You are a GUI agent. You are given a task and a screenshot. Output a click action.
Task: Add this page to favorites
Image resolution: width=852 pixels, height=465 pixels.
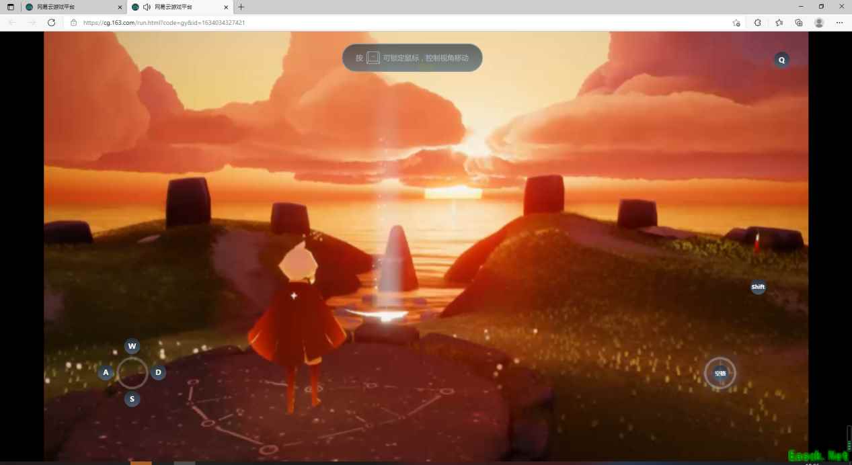coord(736,22)
